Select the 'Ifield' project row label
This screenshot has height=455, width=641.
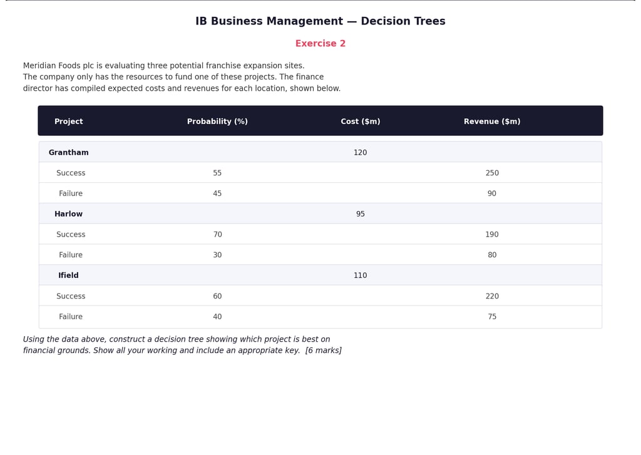point(68,275)
